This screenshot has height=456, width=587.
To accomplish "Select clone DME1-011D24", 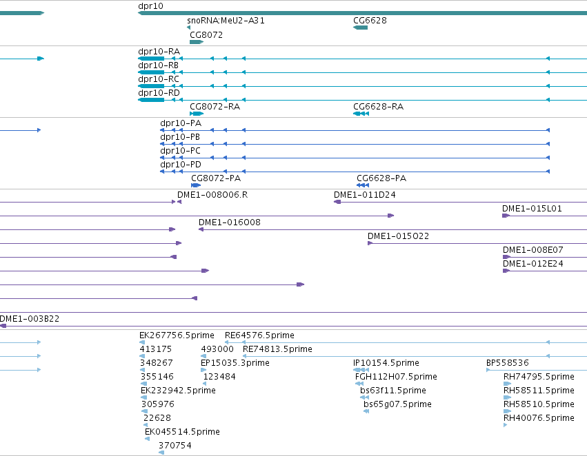I will [365, 195].
